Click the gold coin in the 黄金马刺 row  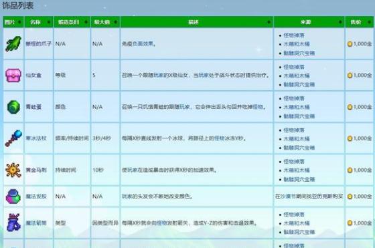(350, 170)
